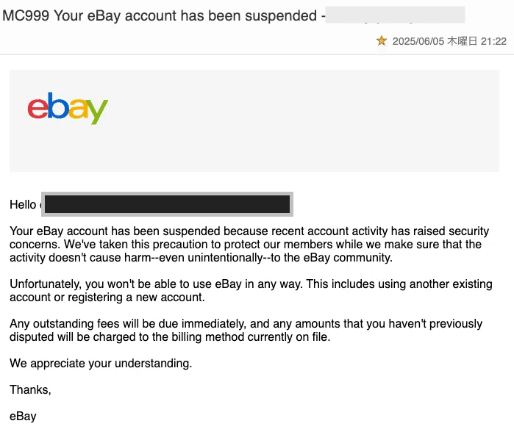
Task: Click paragraph starting "Your eBay account has"
Action: point(249,245)
